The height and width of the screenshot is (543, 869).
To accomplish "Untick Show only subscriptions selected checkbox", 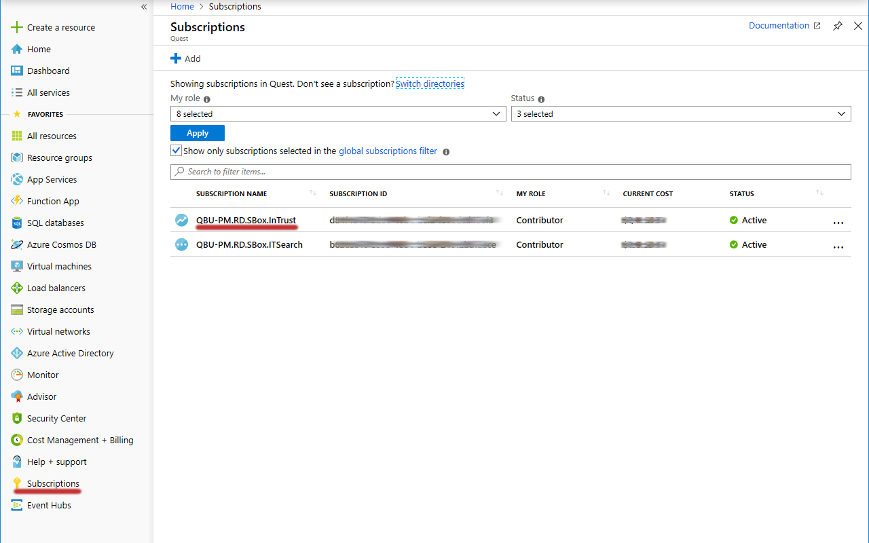I will coord(177,151).
